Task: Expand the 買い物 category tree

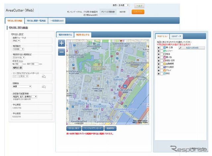Action: pyautogui.click(x=159, y=57)
